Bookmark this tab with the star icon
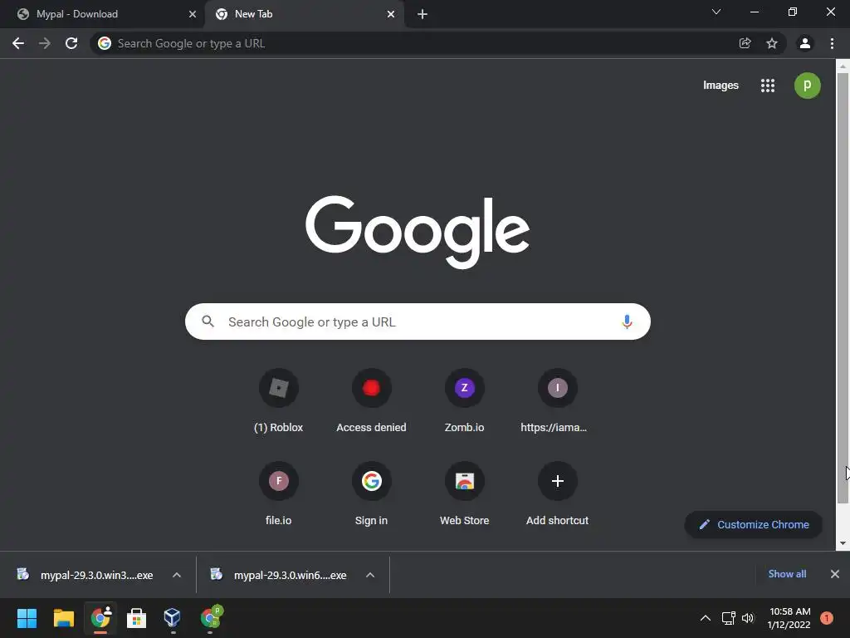850x638 pixels. click(772, 43)
